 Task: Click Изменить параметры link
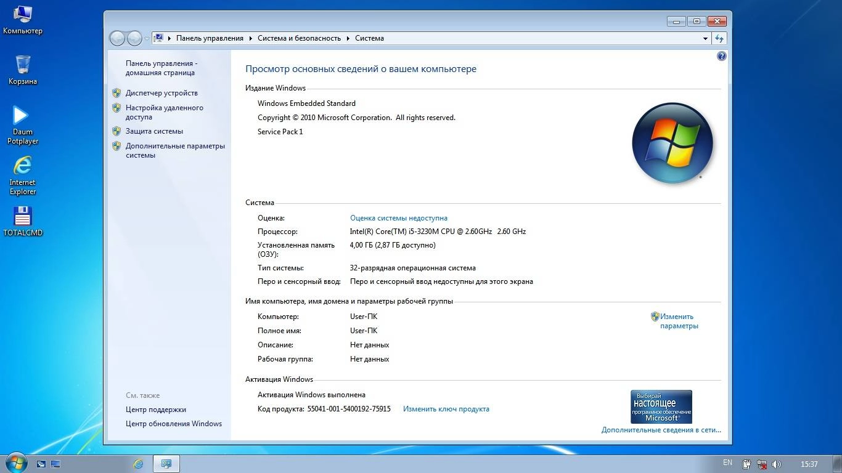click(x=679, y=321)
